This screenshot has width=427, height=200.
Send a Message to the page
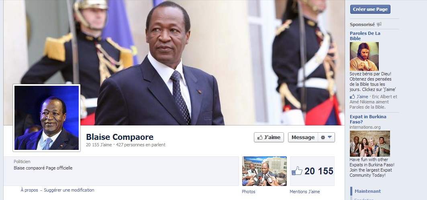303,137
